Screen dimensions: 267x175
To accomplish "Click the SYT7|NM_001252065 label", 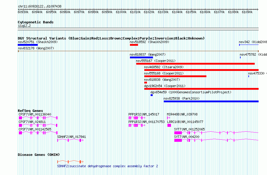I will (189, 129).
